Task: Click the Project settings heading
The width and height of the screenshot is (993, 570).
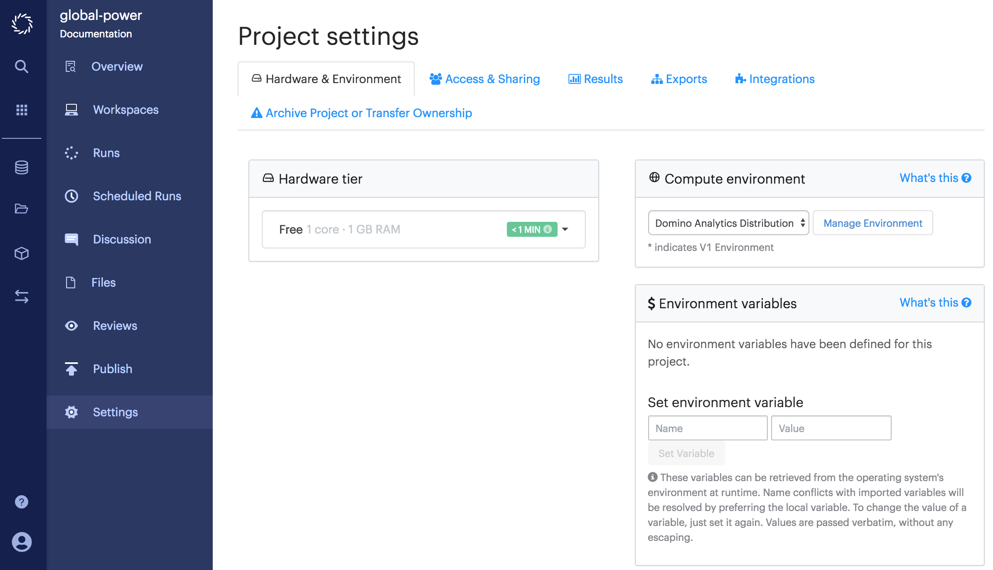Action: [x=329, y=36]
